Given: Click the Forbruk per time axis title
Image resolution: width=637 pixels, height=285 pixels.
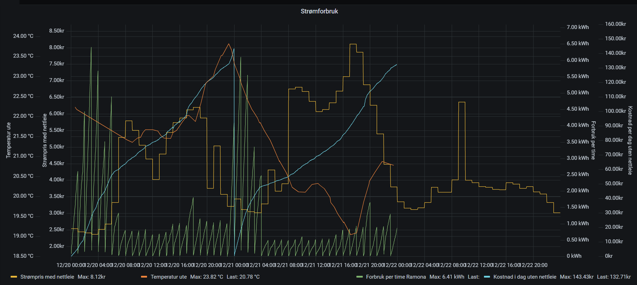Looking at the screenshot, I should pyautogui.click(x=593, y=140).
